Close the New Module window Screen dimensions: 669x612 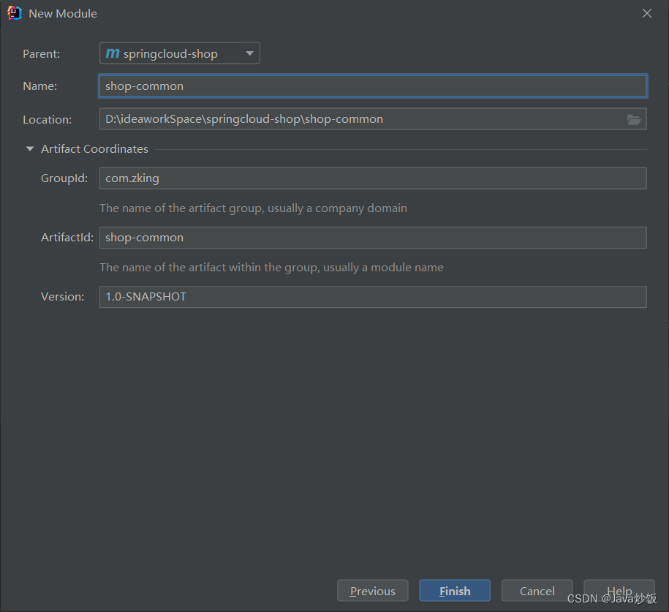pyautogui.click(x=647, y=14)
